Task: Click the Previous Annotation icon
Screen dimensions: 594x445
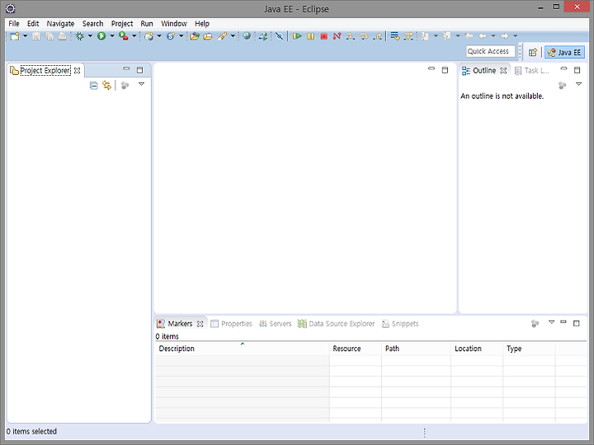Action: coord(447,36)
